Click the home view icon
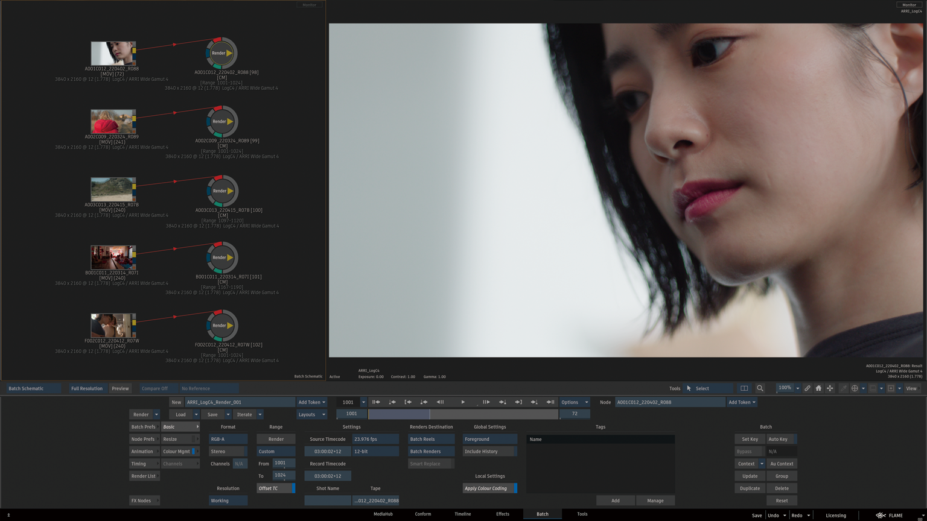Image resolution: width=927 pixels, height=521 pixels. coord(818,388)
